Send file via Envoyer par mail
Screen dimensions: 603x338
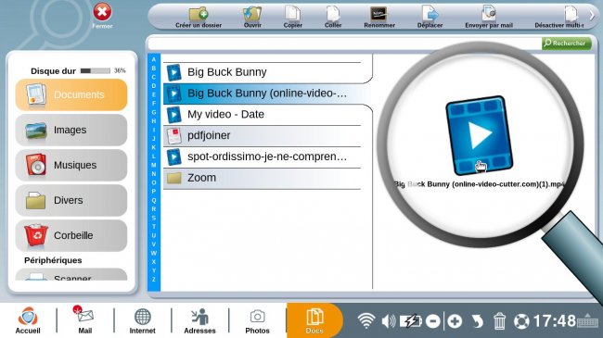489,18
